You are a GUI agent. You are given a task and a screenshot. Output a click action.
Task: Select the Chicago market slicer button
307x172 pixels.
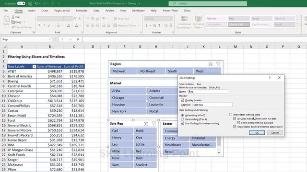(x=128, y=97)
